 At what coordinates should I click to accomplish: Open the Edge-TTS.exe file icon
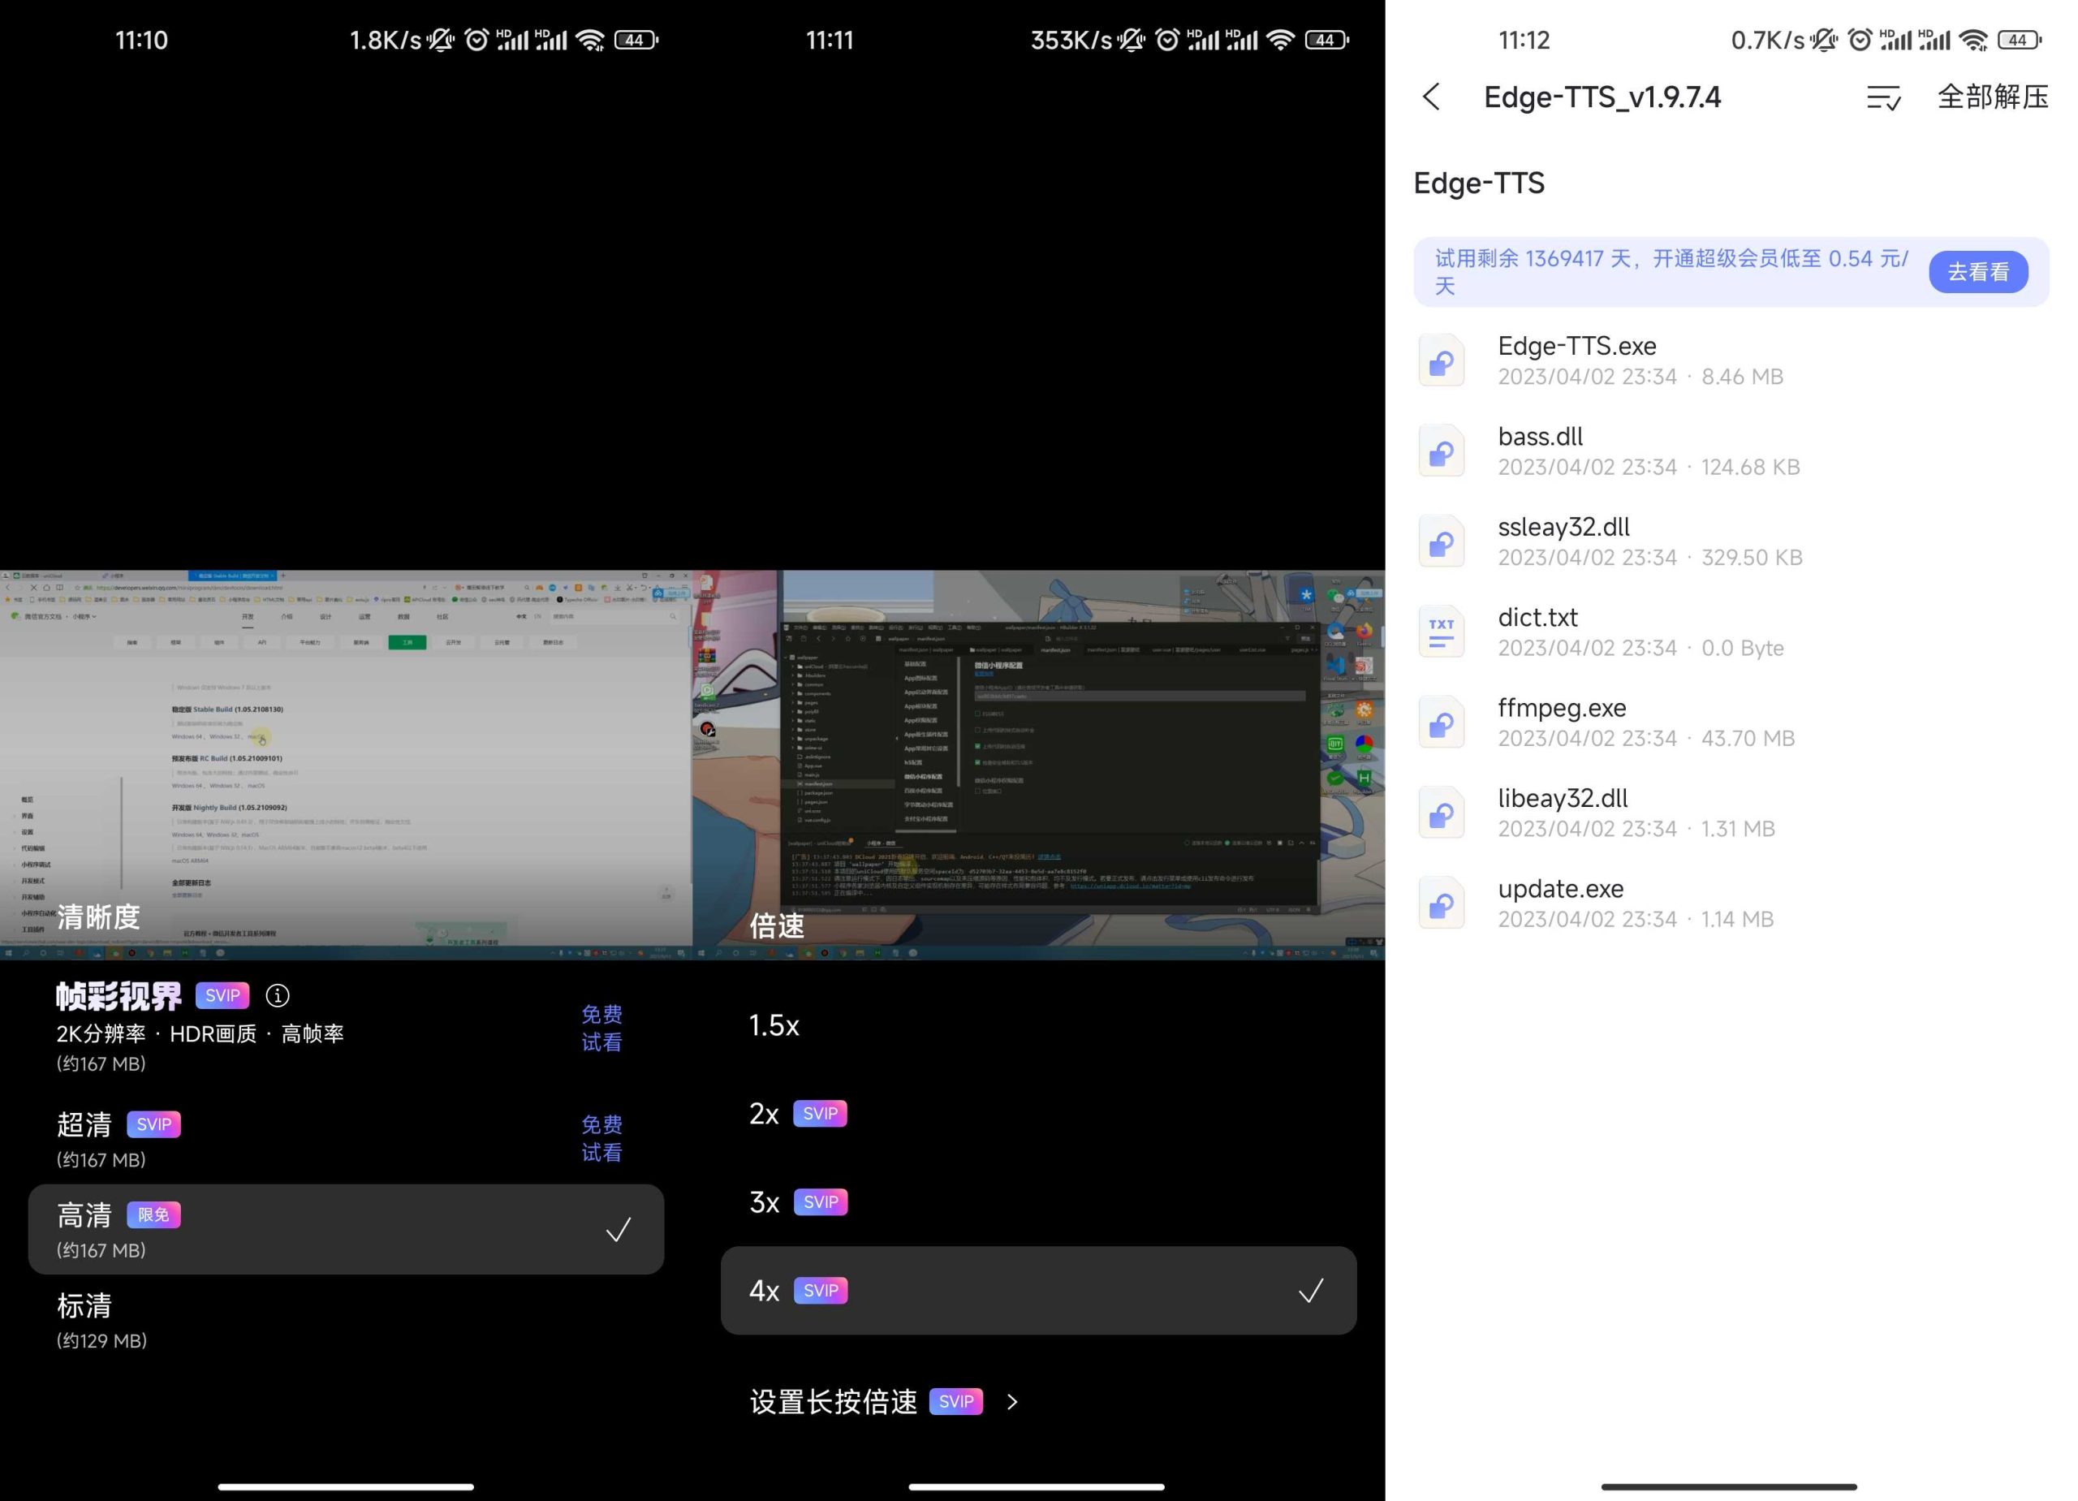pyautogui.click(x=1442, y=360)
